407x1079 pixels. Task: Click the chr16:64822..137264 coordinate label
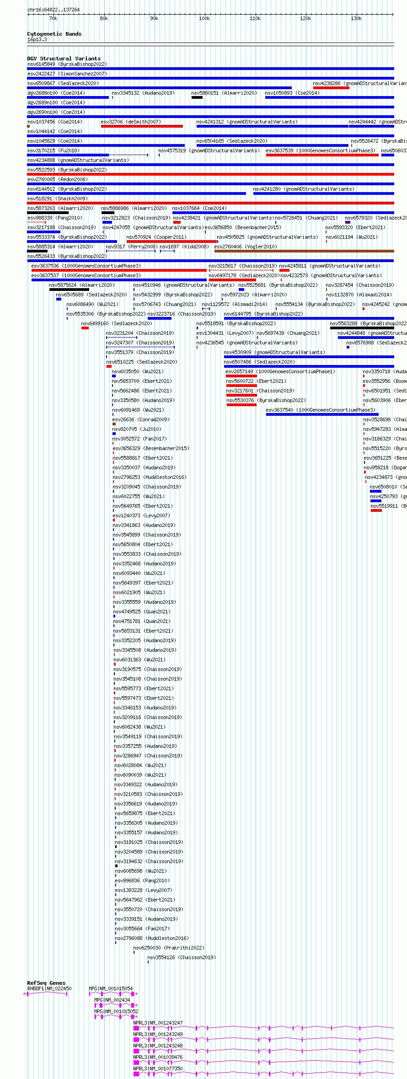54,10
